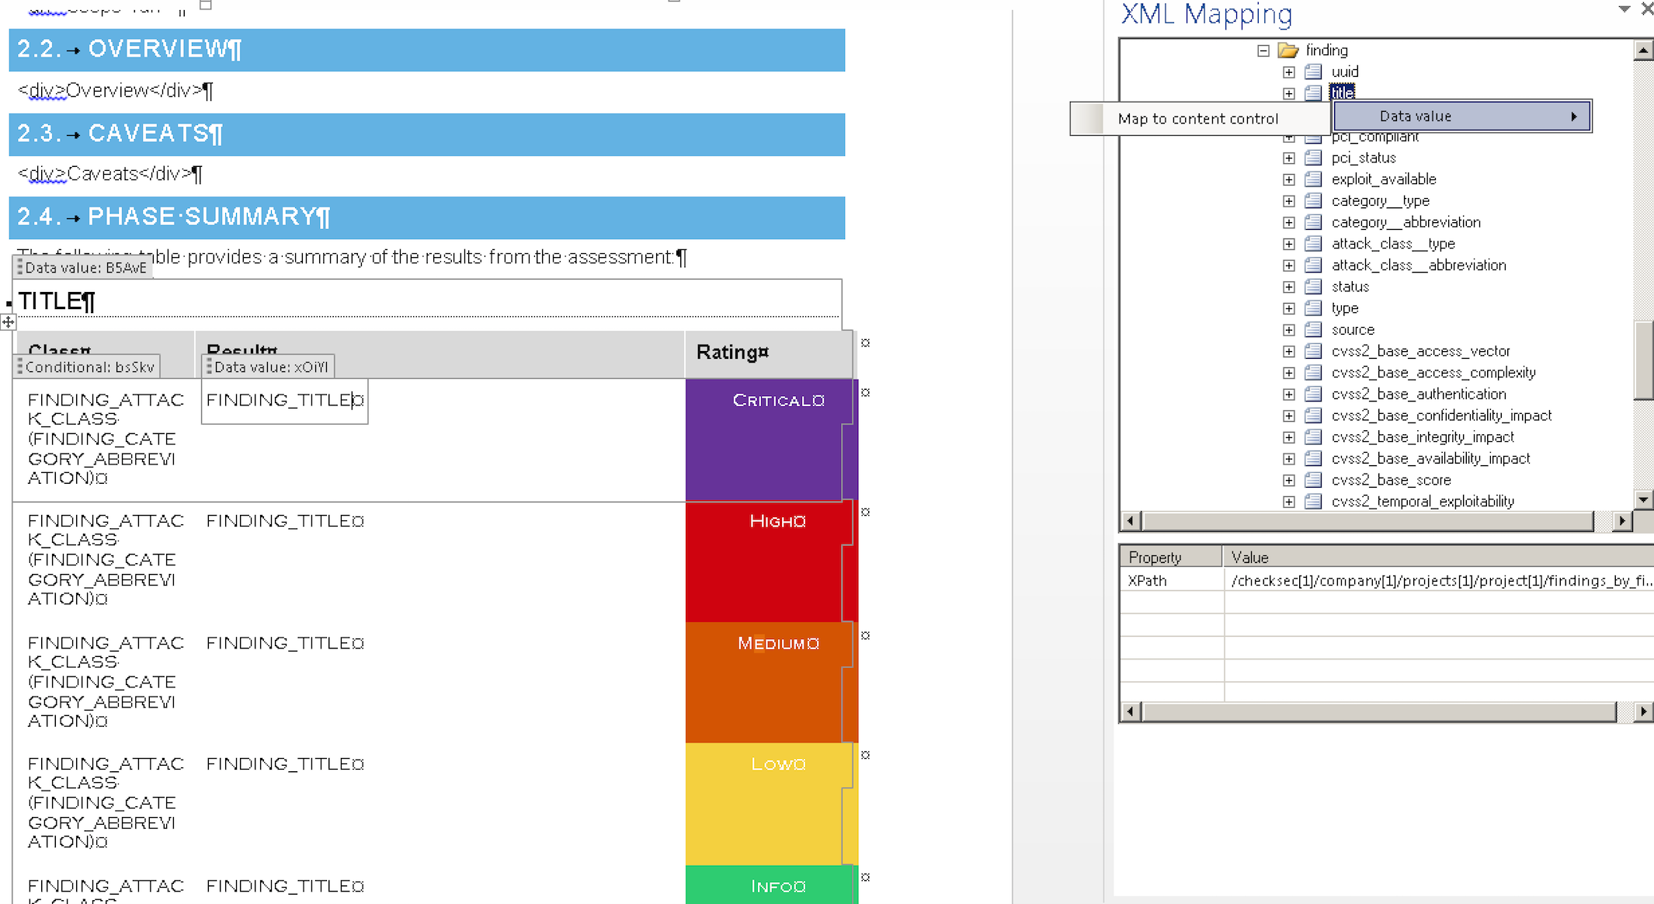Click the Medium rating cell
The width and height of the screenshot is (1654, 904).
tap(771, 682)
